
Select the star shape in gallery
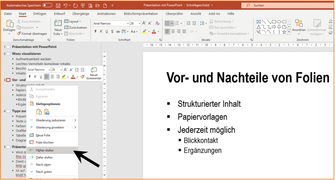point(284,32)
